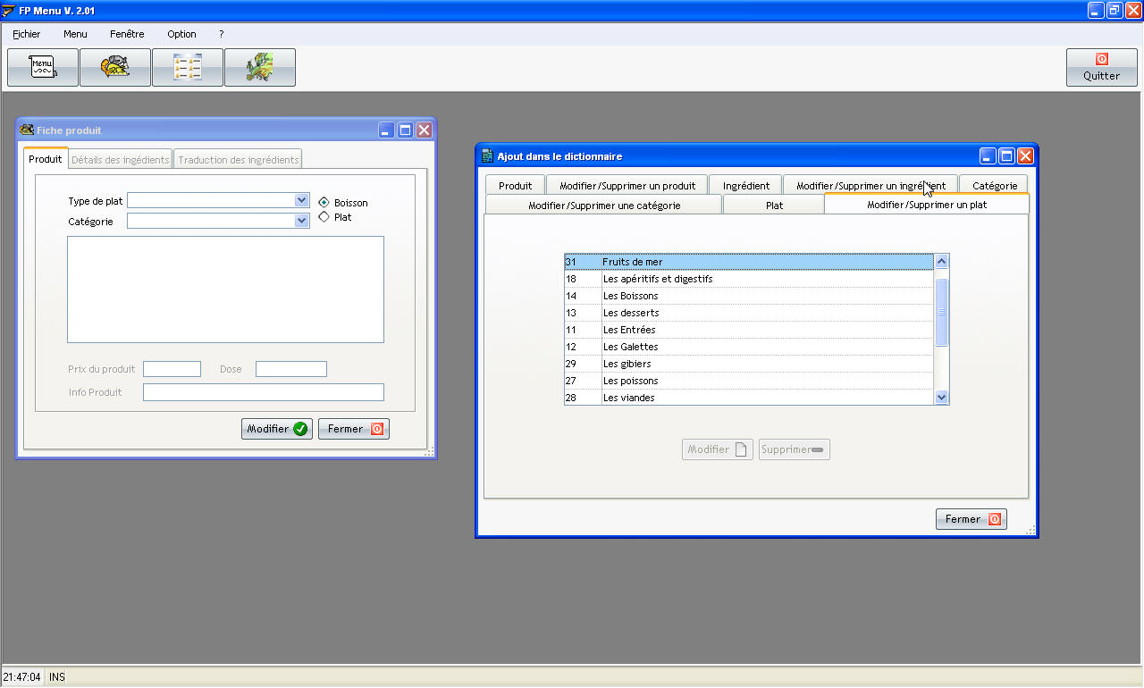Click the Europe map toolbar icon
This screenshot has height=688, width=1144.
coord(260,68)
